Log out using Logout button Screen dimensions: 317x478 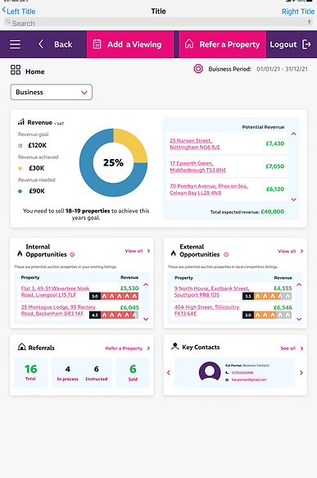[290, 44]
